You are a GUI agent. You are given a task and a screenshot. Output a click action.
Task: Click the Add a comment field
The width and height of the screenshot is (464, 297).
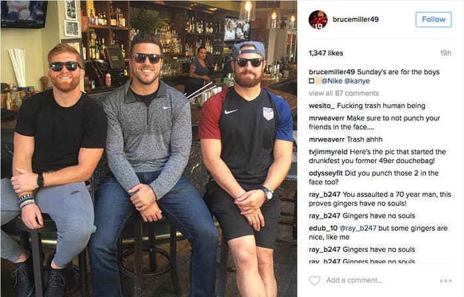tap(354, 280)
